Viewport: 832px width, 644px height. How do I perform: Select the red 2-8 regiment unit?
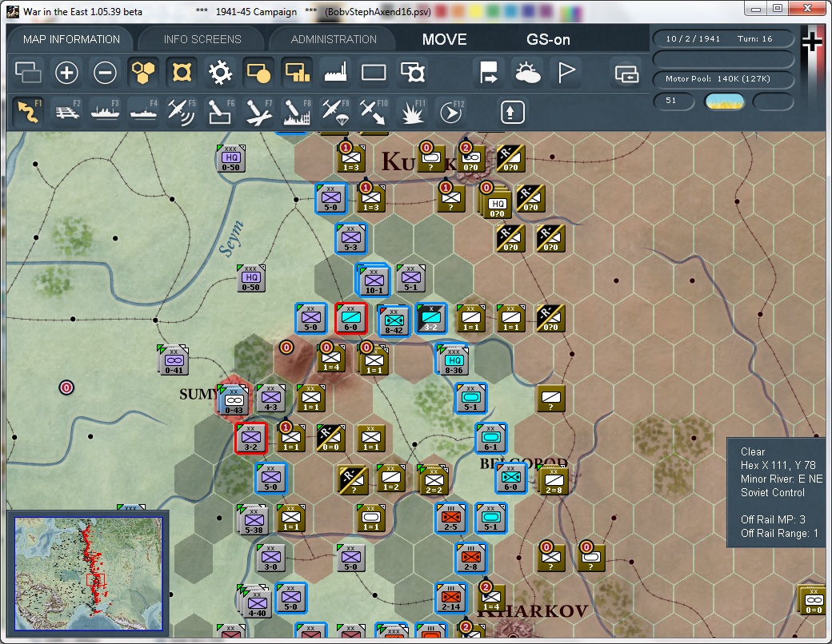[x=470, y=558]
